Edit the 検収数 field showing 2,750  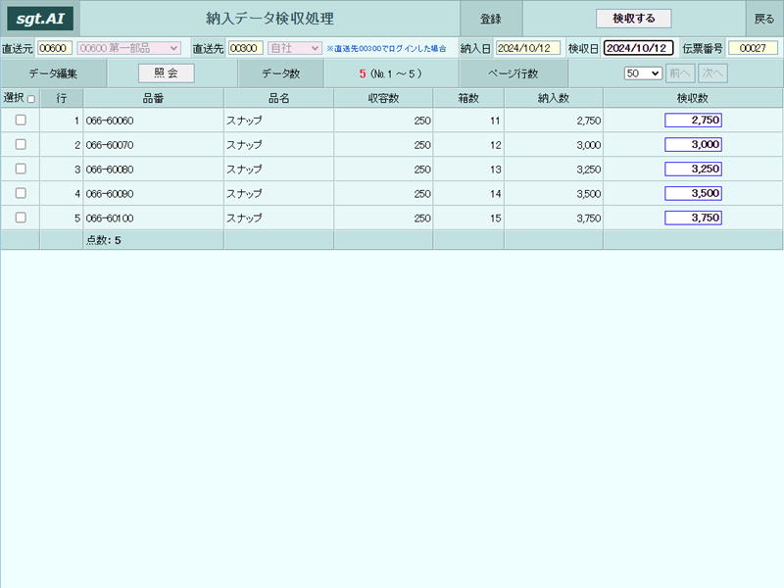(693, 120)
